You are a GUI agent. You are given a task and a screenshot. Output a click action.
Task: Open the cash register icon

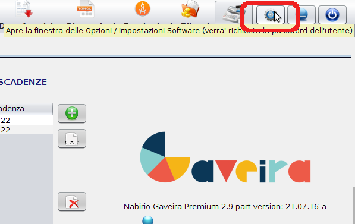(233, 13)
